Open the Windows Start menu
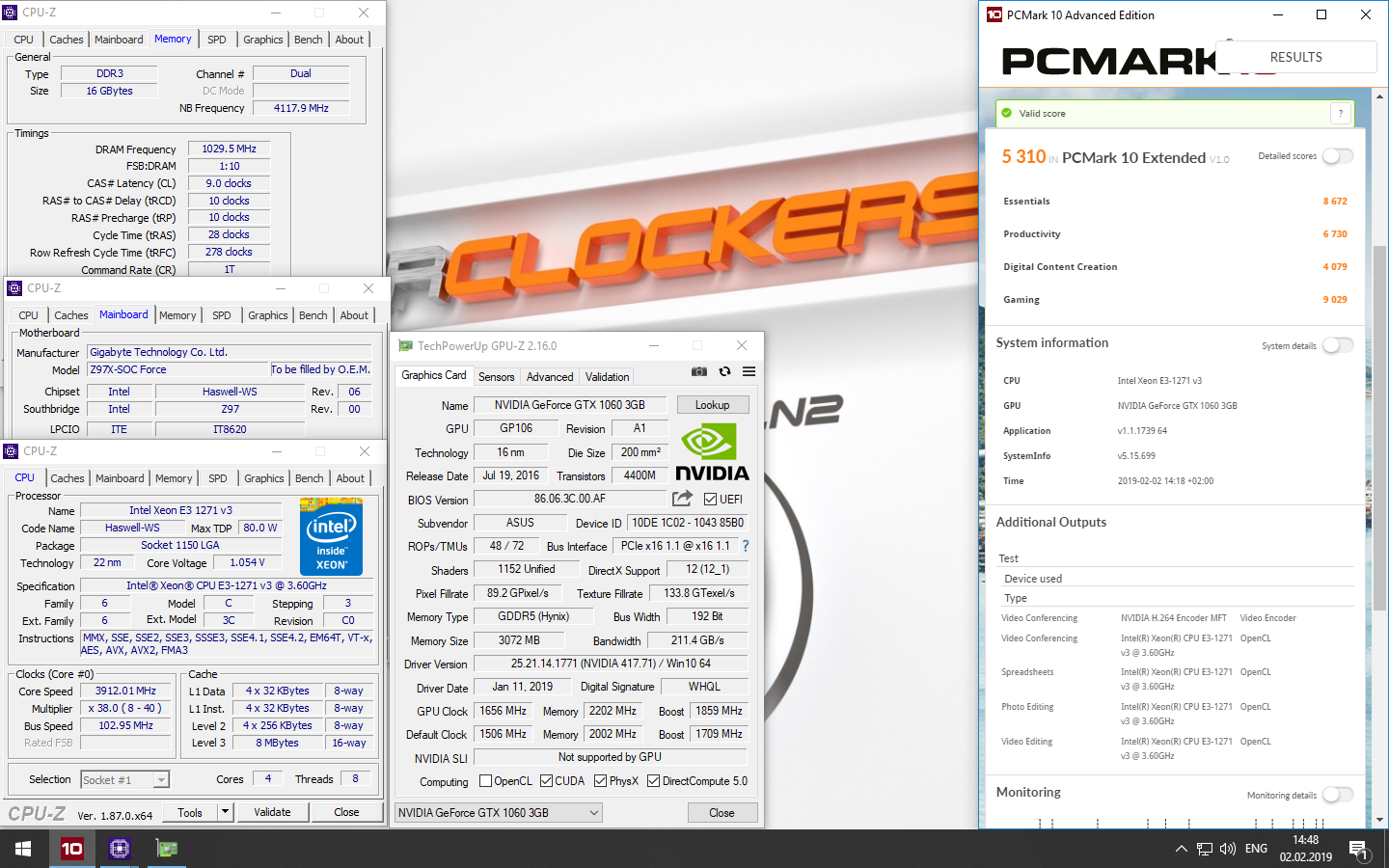 click(23, 849)
